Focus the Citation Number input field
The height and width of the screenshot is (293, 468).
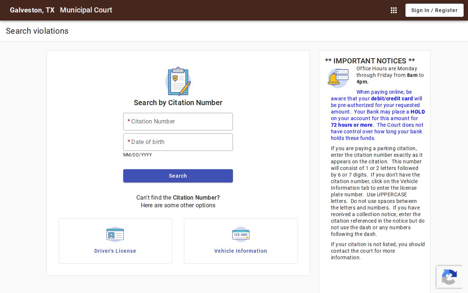coord(178,122)
